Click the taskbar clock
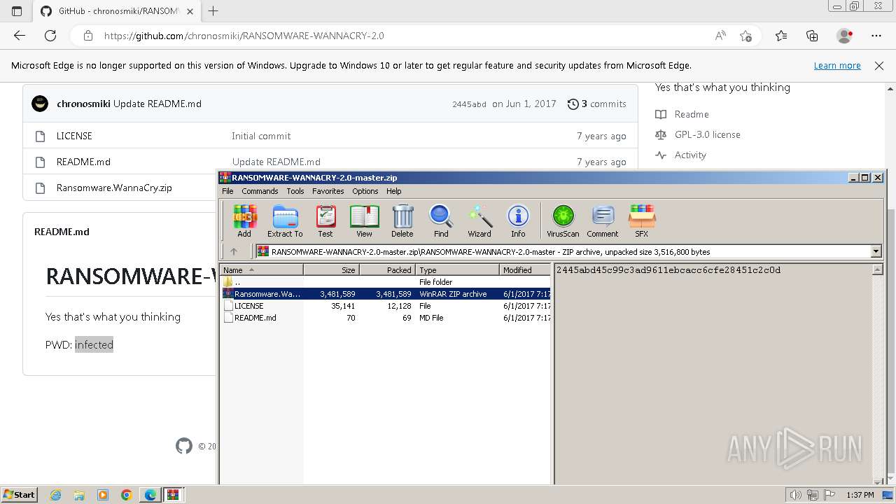This screenshot has height=504, width=896. [x=860, y=495]
